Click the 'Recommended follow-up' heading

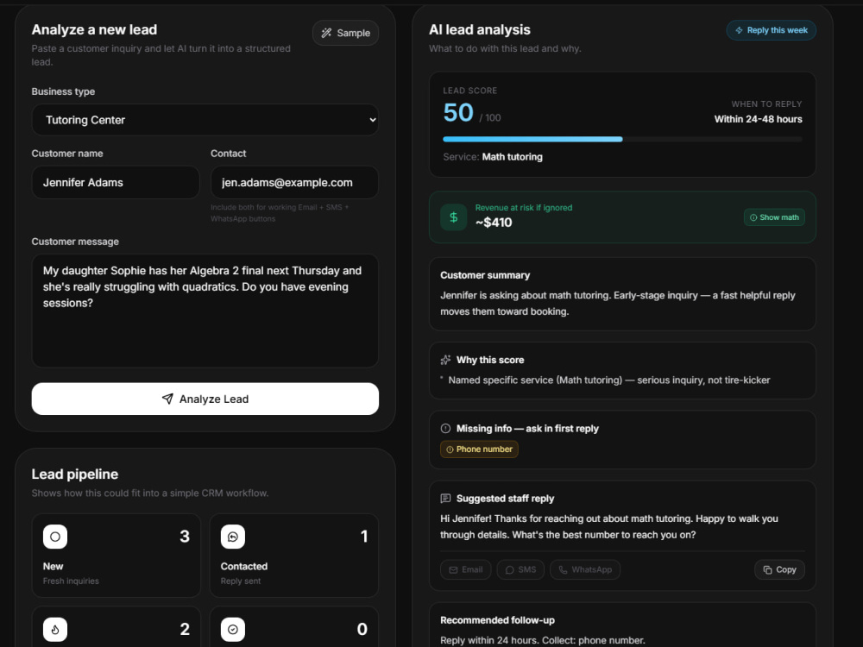click(497, 620)
